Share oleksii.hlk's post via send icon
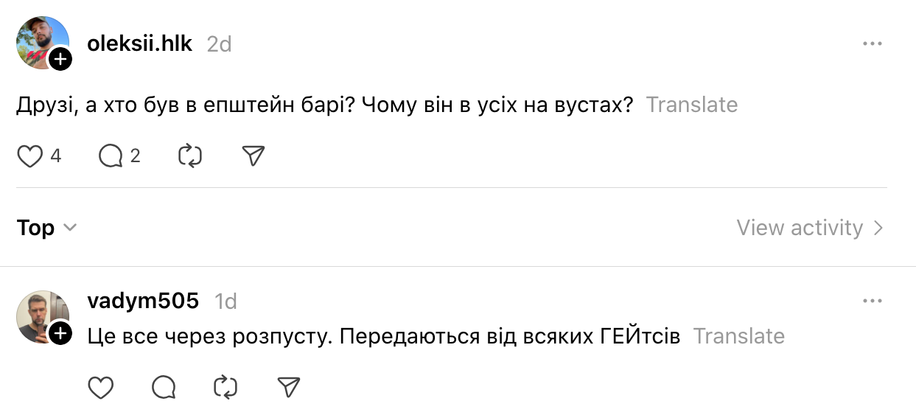916x415 pixels. (x=253, y=156)
